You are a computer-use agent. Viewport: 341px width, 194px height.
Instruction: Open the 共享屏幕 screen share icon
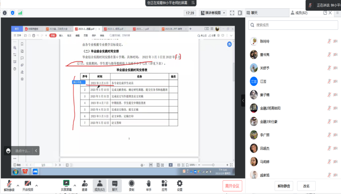coord(66,183)
